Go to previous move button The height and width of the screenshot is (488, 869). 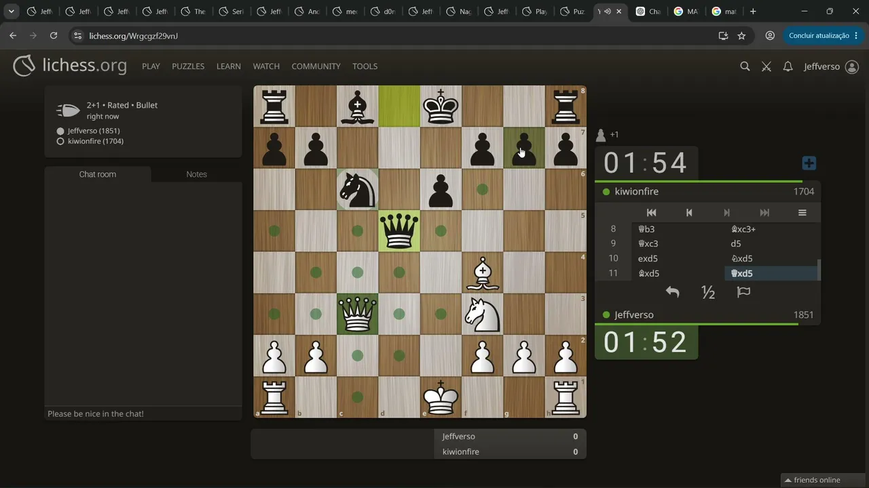(689, 213)
